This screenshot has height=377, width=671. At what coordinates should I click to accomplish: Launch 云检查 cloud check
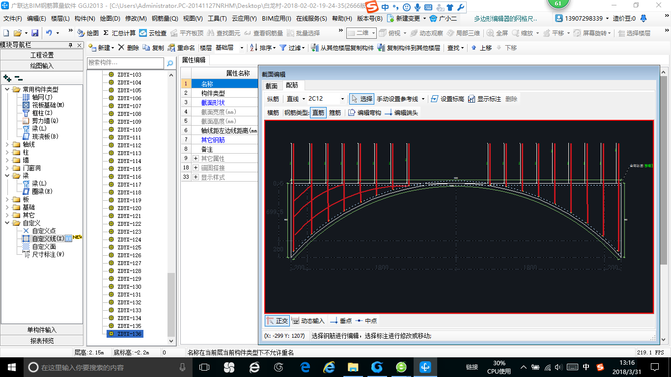153,33
